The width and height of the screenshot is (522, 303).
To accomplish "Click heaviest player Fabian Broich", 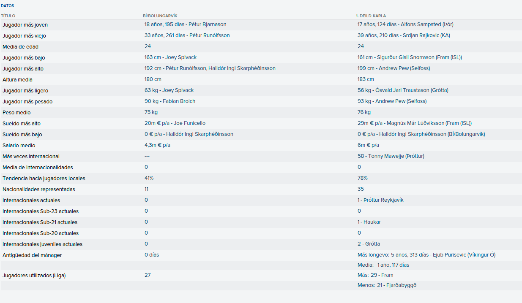I will tap(170, 101).
